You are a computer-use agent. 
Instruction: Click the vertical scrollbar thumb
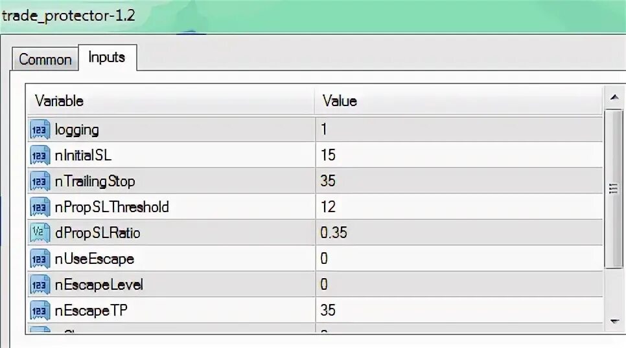(x=613, y=188)
